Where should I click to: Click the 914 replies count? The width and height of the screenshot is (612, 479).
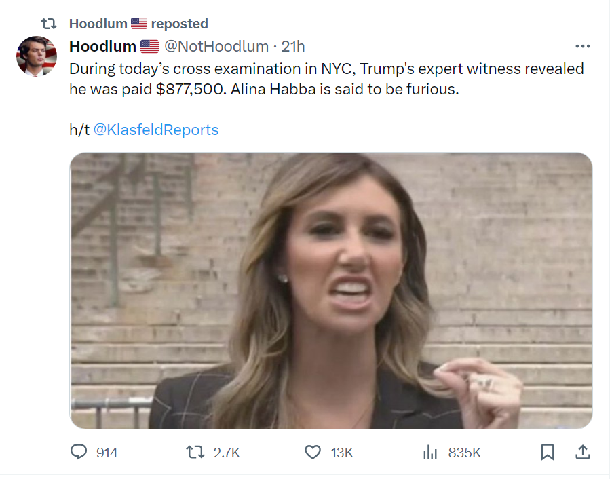click(x=107, y=453)
